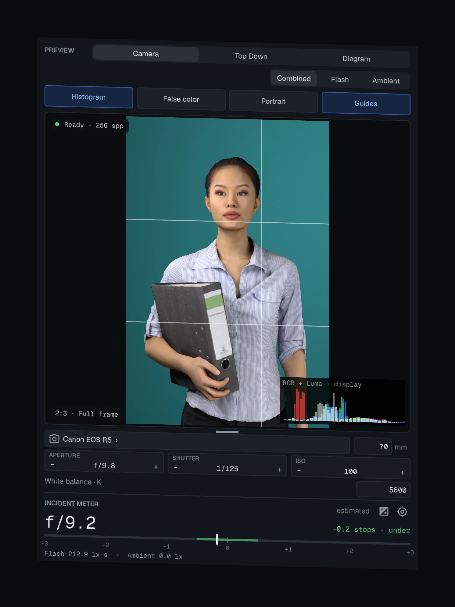This screenshot has height=607, width=455.
Task: Show Ambient-only light contribution
Action: [x=386, y=81]
